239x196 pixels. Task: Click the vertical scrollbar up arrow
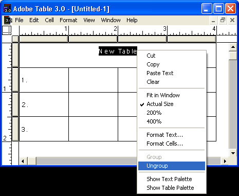click(233, 47)
